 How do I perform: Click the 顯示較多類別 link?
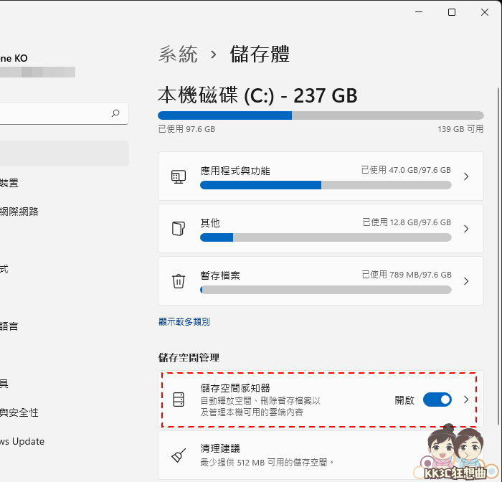point(184,322)
